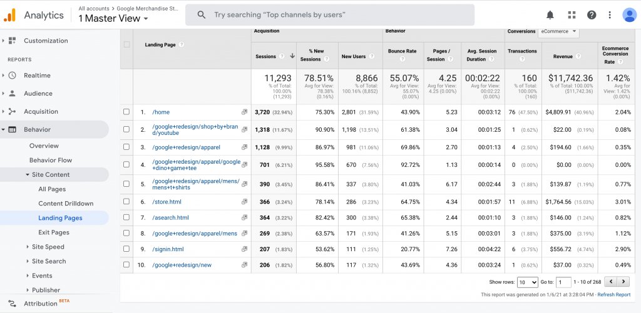The image size is (641, 313).
Task: Click New Users column help icon
Action: 371,56
